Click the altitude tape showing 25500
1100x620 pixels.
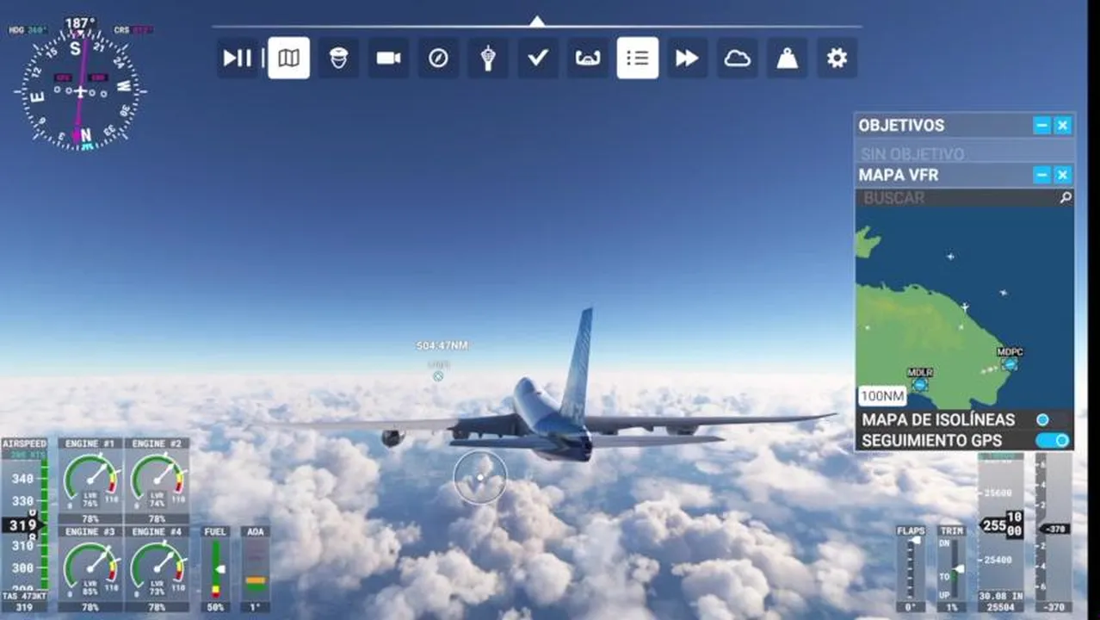(x=1001, y=525)
